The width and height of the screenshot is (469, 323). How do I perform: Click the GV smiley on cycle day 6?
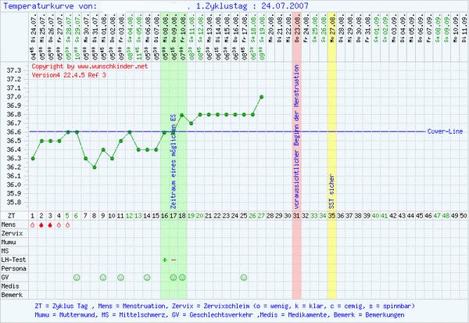click(x=77, y=277)
